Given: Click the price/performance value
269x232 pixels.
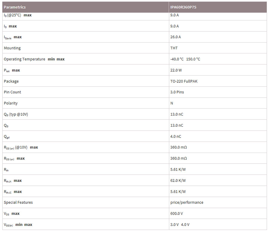Looking at the screenshot, I should point(187,202).
